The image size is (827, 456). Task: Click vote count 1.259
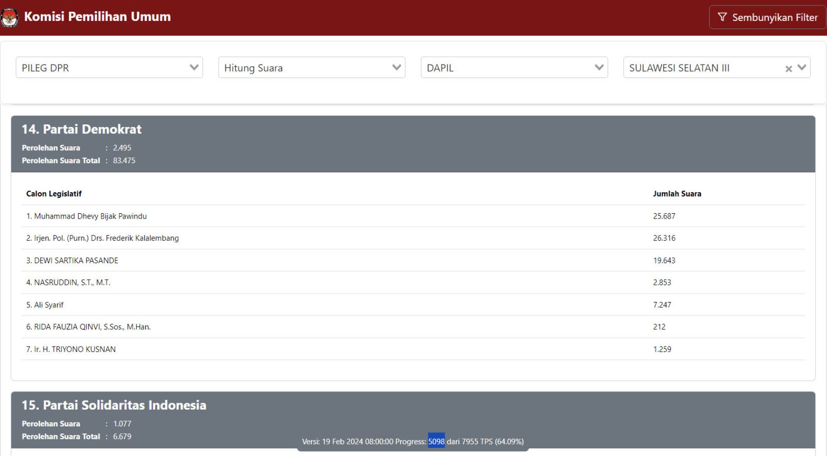(662, 349)
